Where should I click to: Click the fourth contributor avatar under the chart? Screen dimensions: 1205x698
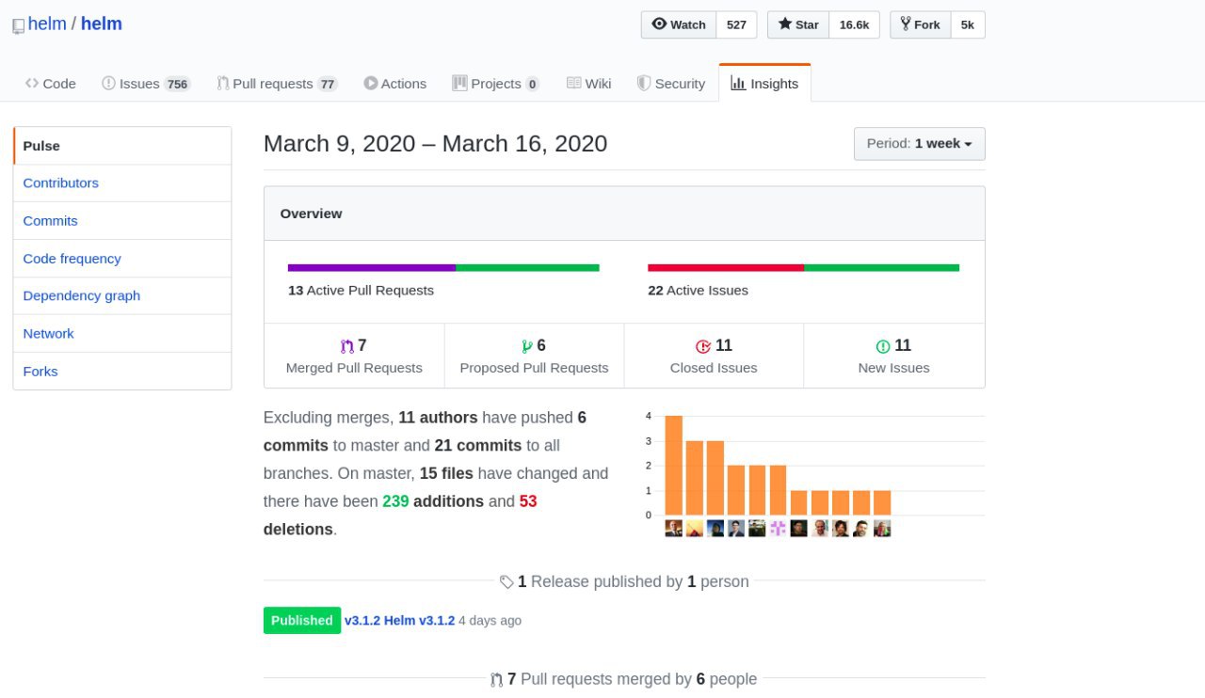point(736,529)
